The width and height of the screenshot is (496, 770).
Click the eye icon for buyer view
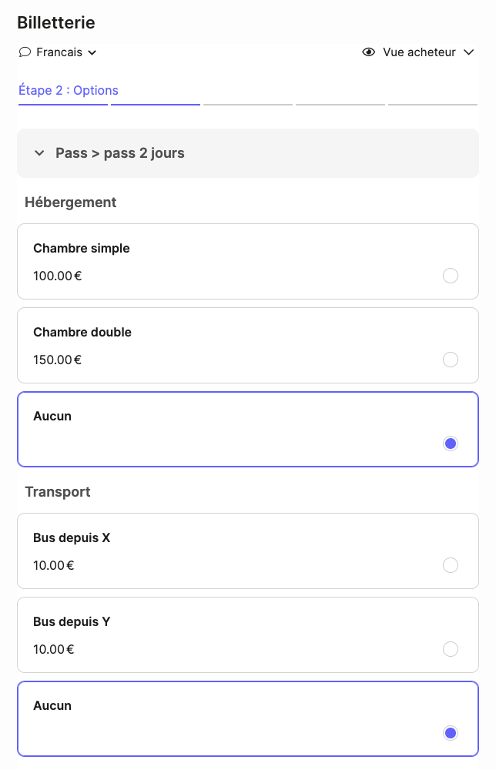tap(369, 52)
